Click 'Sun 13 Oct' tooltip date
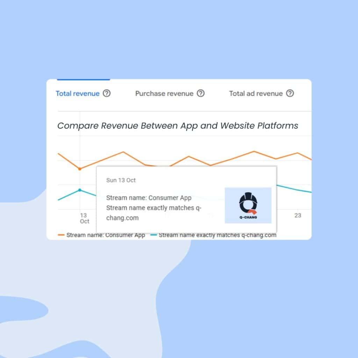The image size is (358, 358). click(x=121, y=180)
